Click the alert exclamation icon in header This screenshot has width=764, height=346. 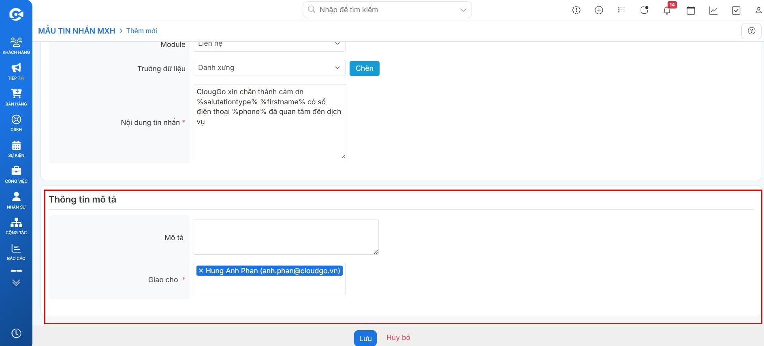click(x=576, y=11)
